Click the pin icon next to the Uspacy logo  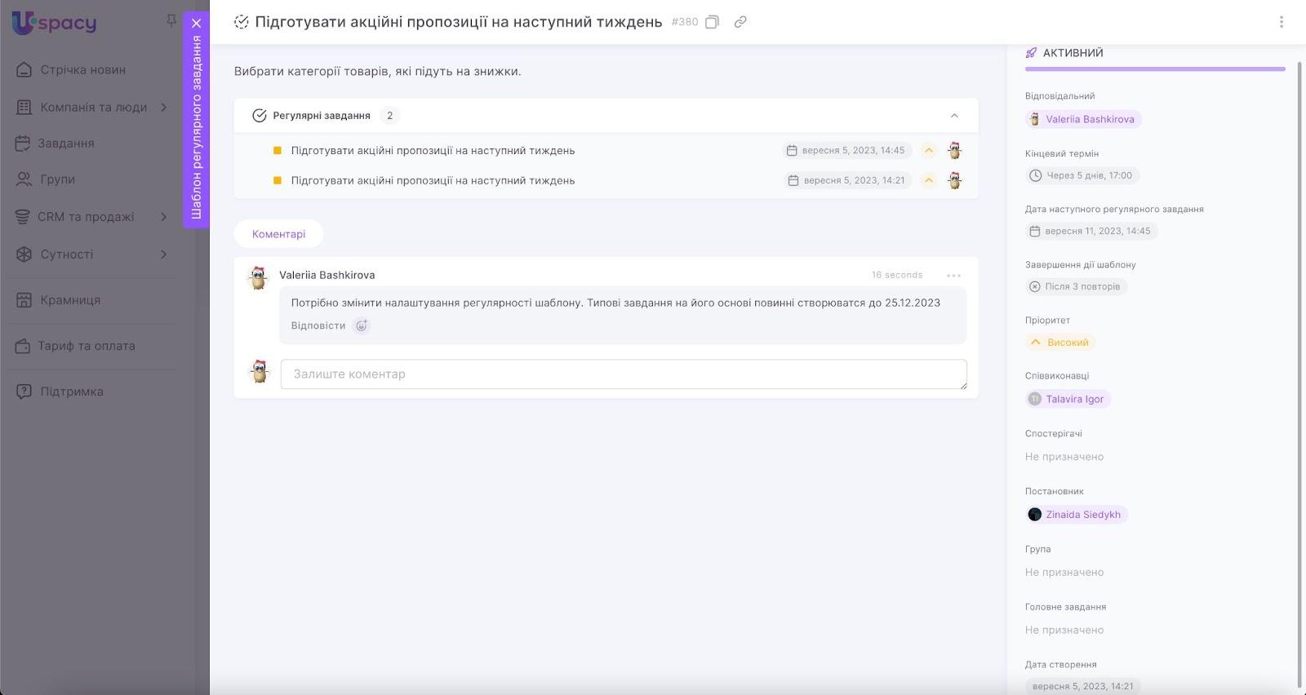171,21
